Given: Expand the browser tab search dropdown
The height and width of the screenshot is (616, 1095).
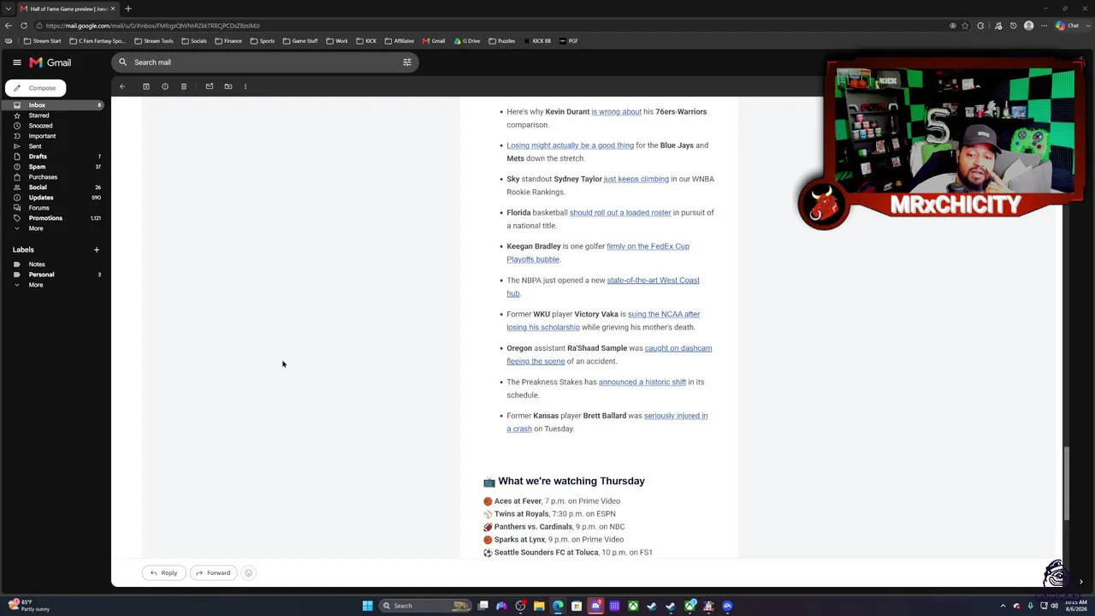Looking at the screenshot, I should point(9,9).
